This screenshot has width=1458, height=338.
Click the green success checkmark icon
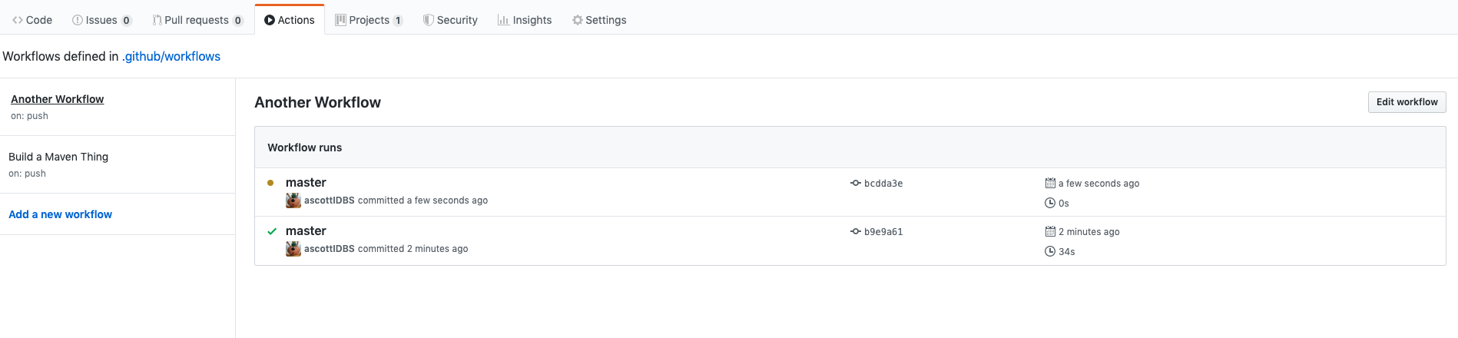point(272,231)
